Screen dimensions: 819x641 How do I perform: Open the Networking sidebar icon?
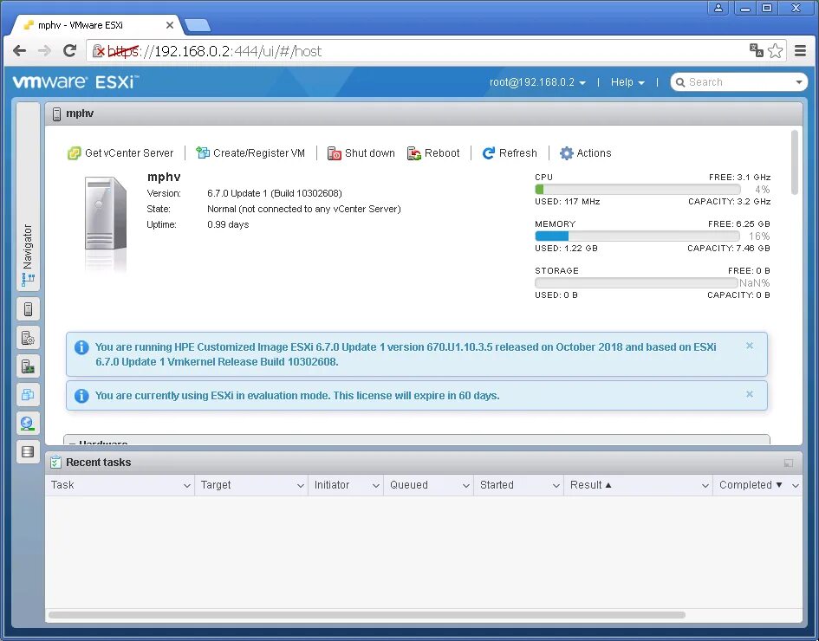tap(28, 424)
